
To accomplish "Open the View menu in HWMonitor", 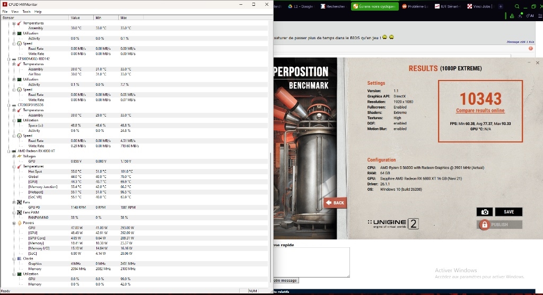I will 15,12.
